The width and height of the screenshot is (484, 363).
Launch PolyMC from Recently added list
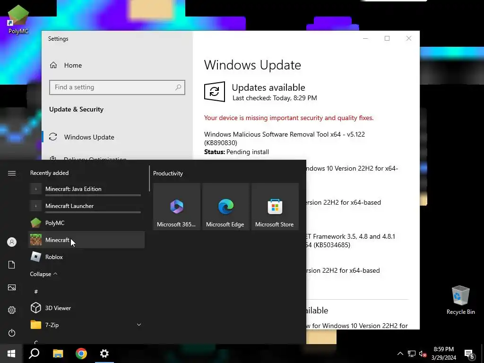[86, 223]
